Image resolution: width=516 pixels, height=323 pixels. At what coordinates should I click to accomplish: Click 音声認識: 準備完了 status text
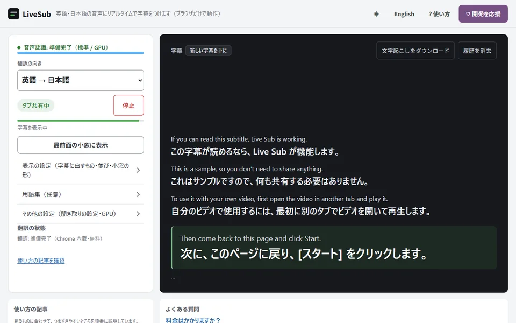pos(66,47)
